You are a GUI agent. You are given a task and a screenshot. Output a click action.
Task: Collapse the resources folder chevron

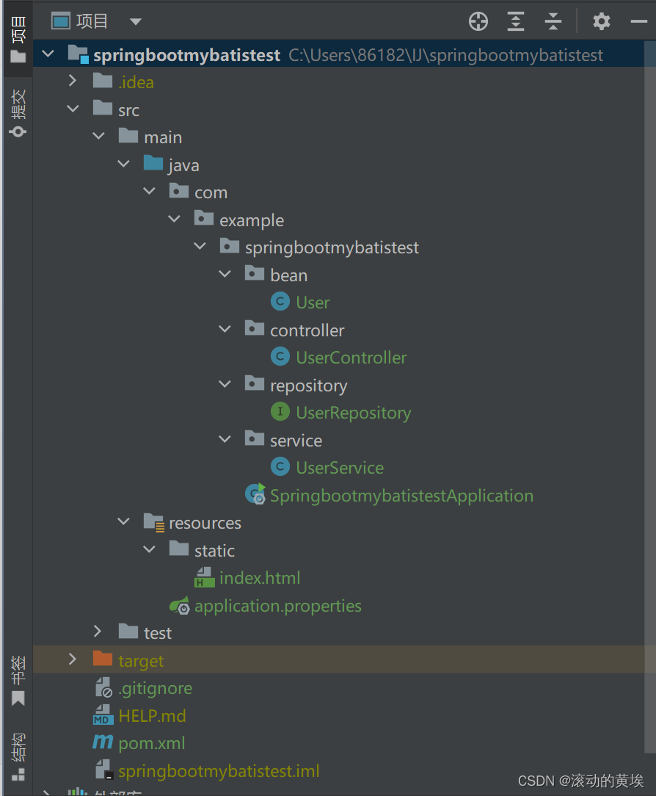tap(123, 522)
